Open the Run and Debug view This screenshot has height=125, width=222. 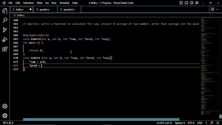5,39
